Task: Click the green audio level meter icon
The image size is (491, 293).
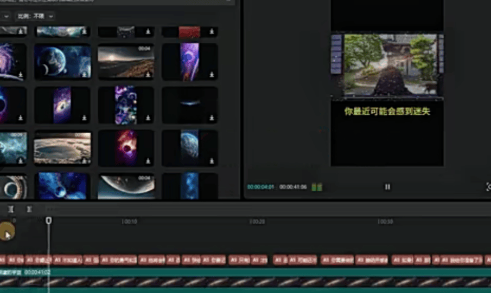Action: [x=317, y=187]
